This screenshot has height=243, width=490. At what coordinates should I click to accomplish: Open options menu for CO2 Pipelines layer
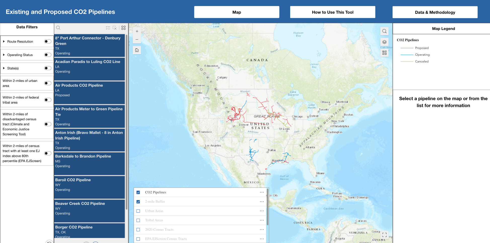pos(262,192)
